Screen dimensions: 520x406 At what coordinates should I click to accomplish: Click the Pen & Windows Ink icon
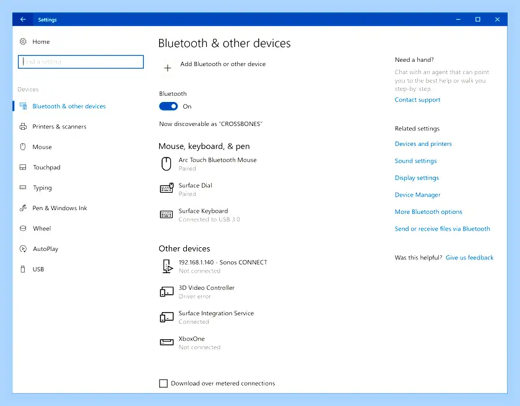coord(23,208)
